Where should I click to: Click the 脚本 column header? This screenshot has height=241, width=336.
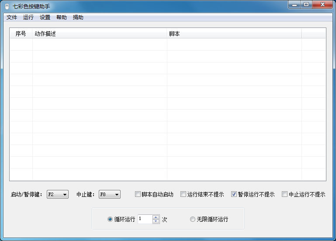point(234,34)
